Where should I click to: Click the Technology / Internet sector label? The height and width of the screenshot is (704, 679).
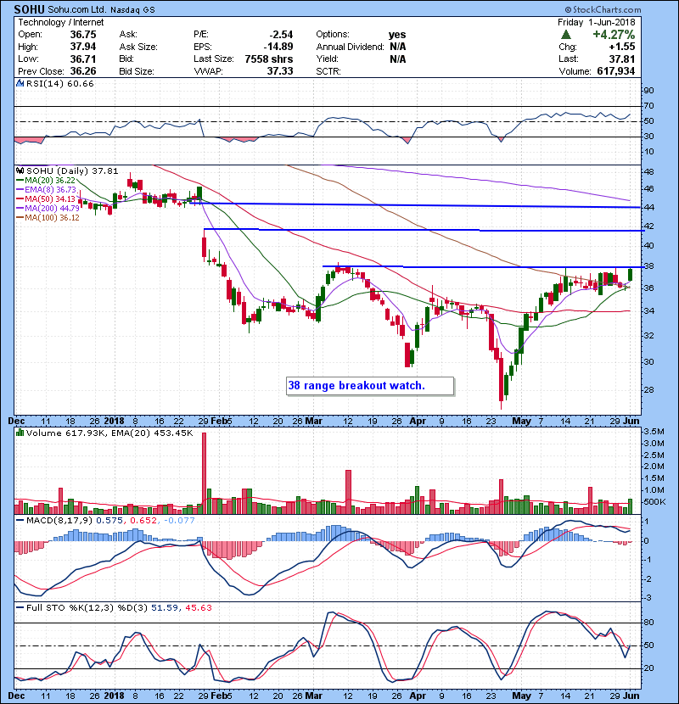[60, 22]
